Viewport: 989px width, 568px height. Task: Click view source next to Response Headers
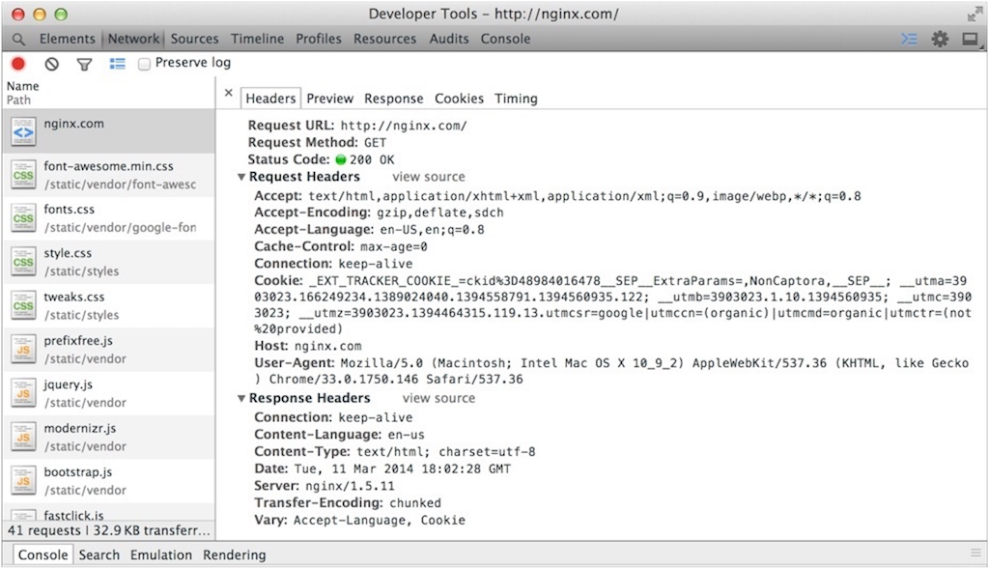438,398
